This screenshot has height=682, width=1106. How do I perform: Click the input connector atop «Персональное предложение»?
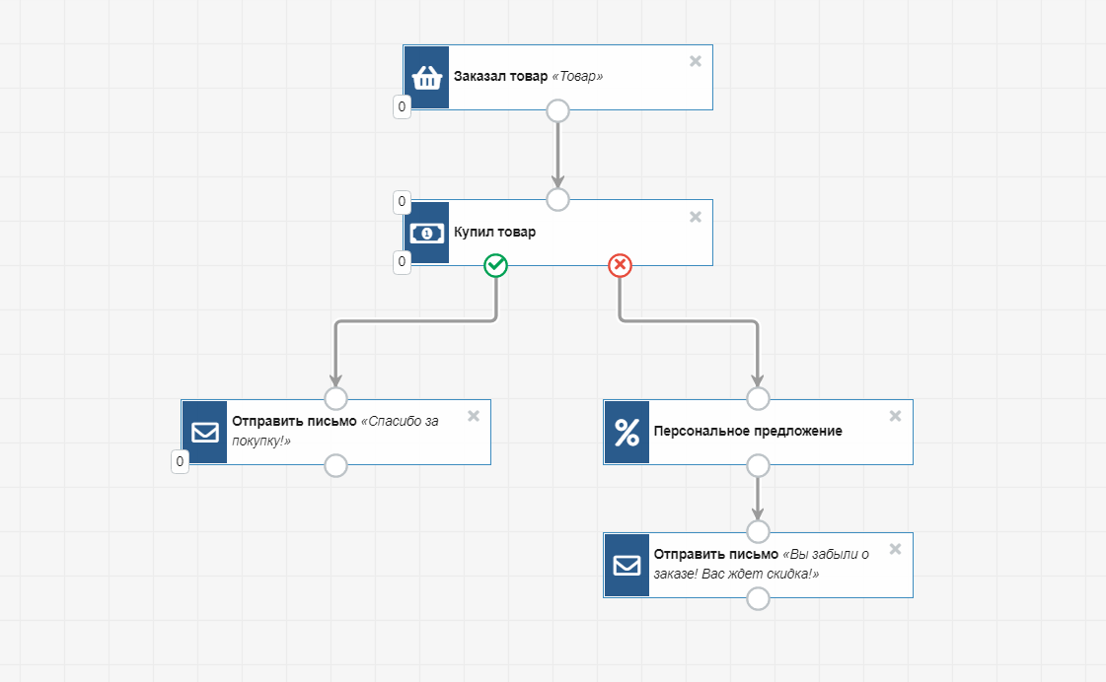click(758, 398)
